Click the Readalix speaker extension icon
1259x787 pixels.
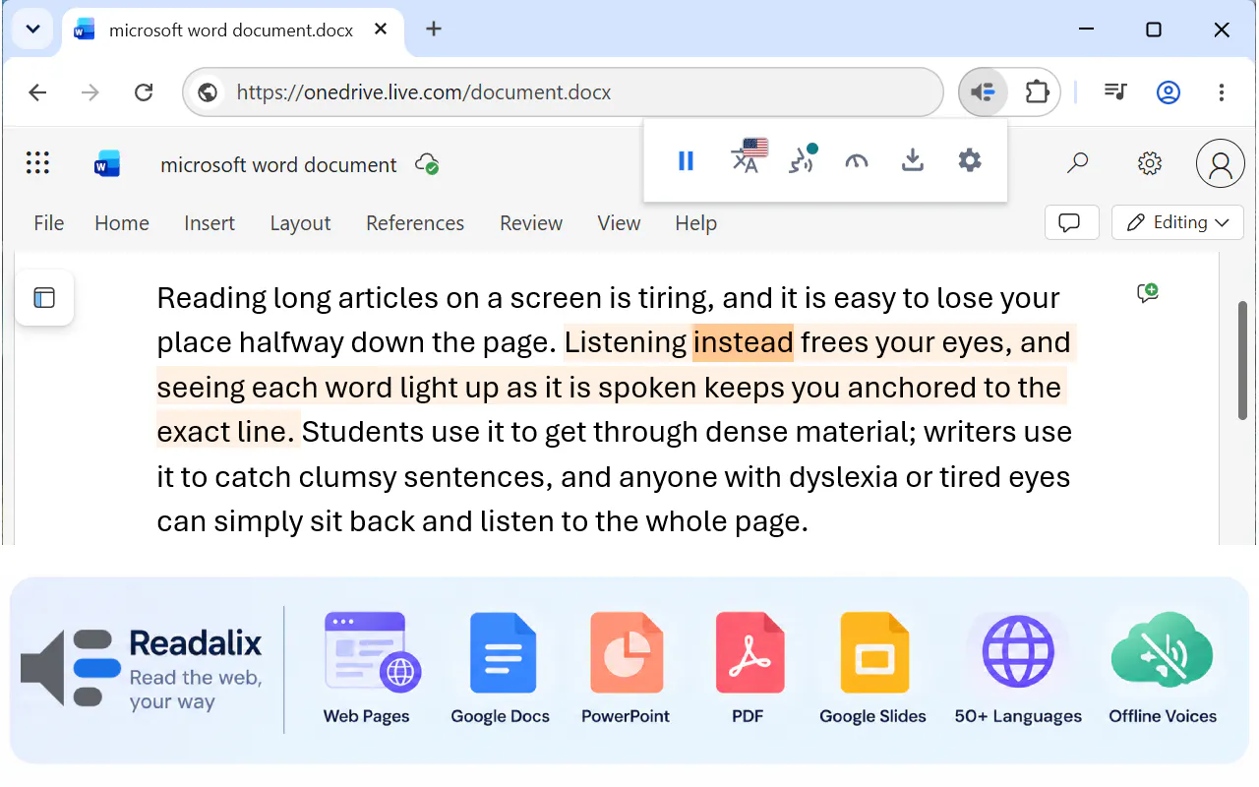point(983,92)
